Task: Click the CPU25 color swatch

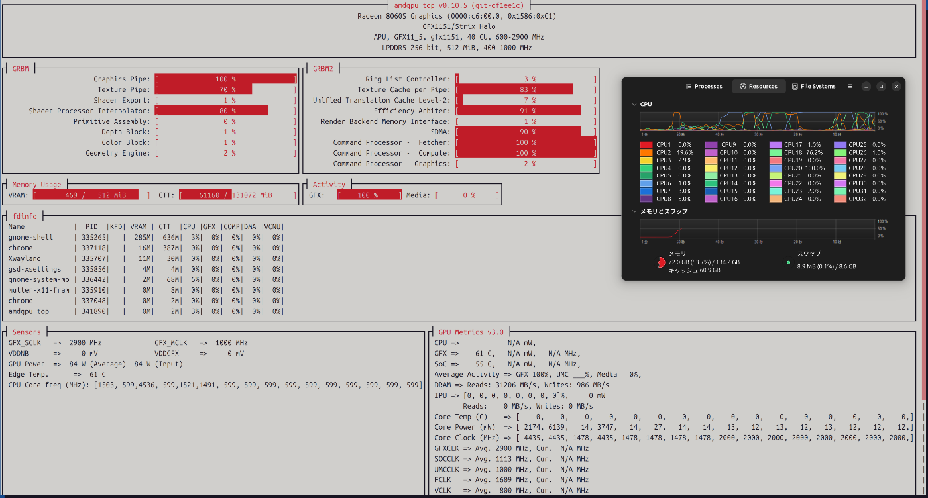Action: 841,144
